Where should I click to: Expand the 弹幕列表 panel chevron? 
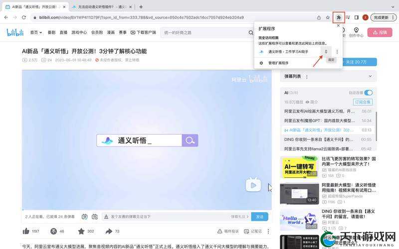pyautogui.click(x=370, y=77)
